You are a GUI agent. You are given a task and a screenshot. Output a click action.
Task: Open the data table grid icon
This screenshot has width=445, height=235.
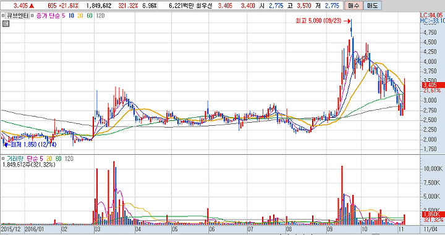6,24
